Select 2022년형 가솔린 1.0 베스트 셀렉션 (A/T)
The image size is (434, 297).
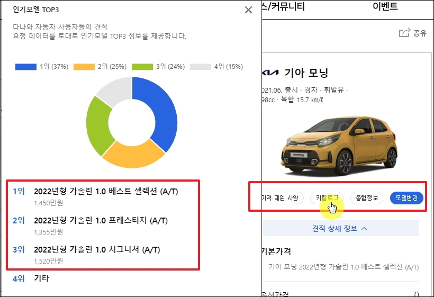[106, 191]
